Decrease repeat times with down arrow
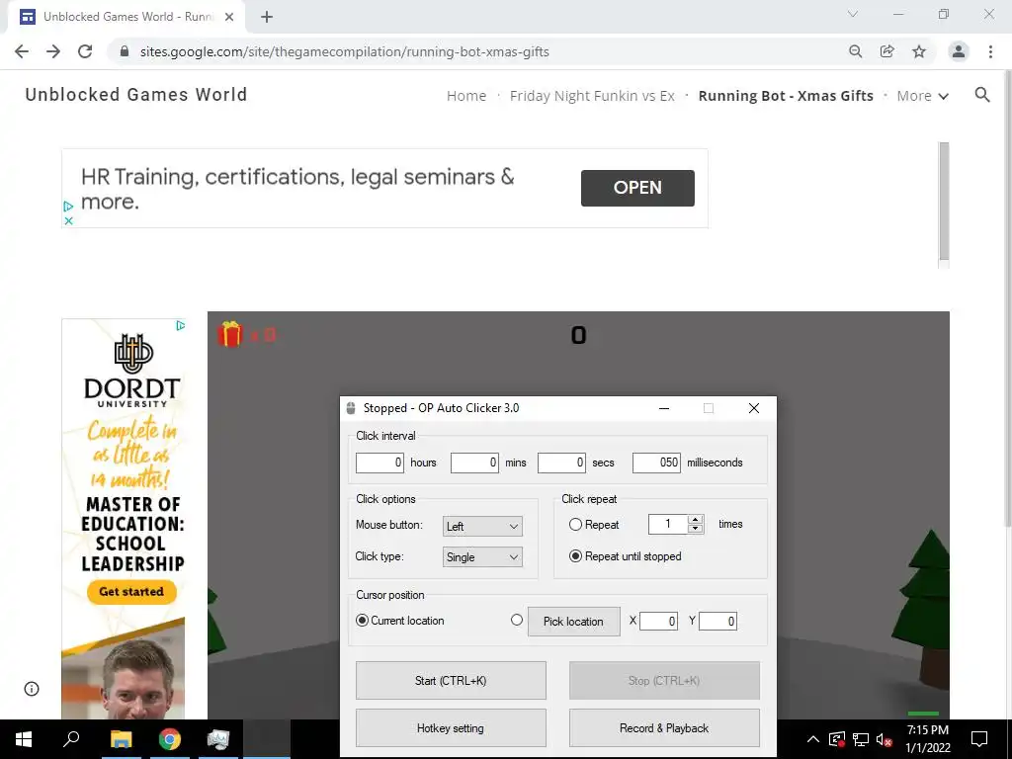Viewport: 1012px width, 759px height. 695,529
